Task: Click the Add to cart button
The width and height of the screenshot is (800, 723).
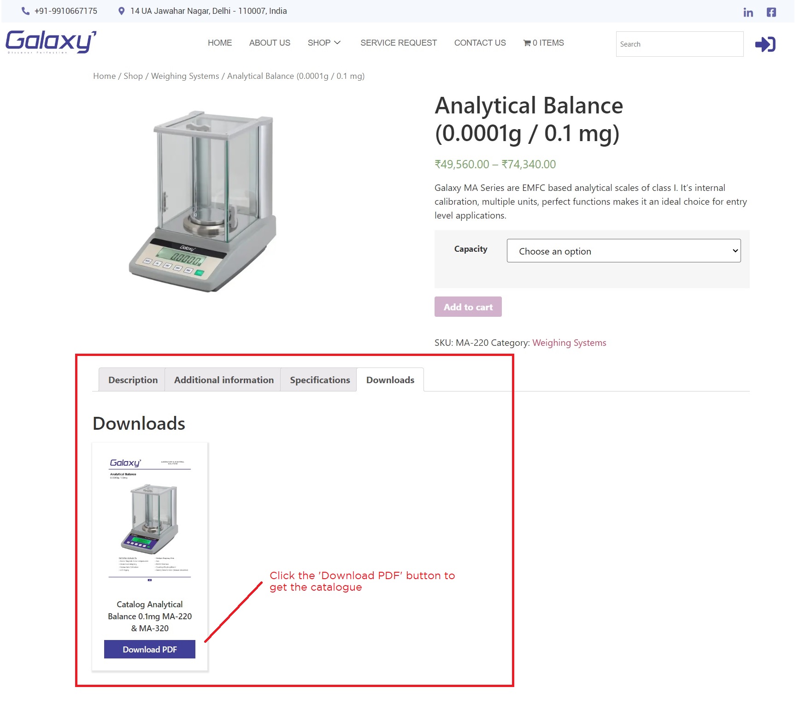Action: coord(468,306)
